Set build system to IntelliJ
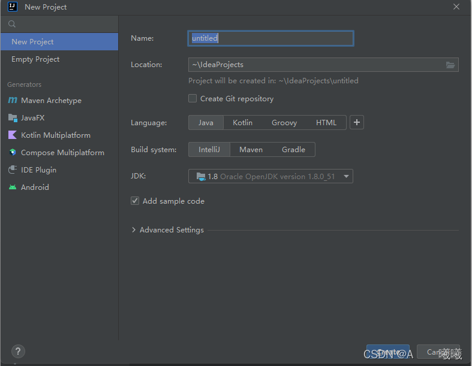 [209, 150]
